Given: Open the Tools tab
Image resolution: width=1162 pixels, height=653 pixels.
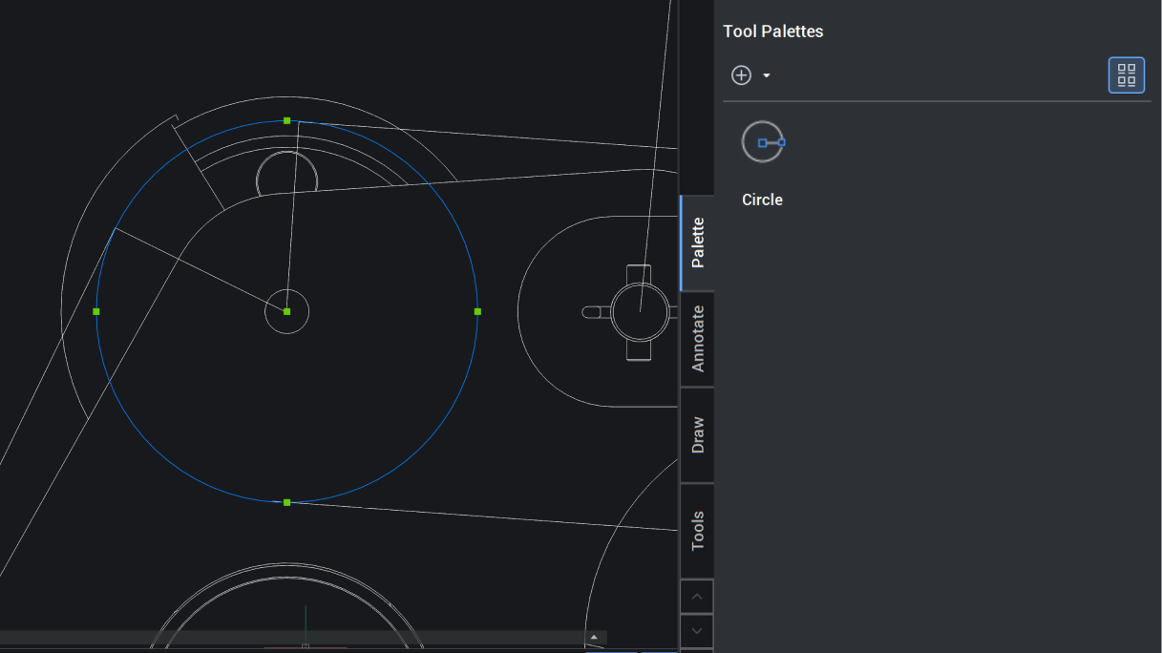Looking at the screenshot, I should [697, 531].
